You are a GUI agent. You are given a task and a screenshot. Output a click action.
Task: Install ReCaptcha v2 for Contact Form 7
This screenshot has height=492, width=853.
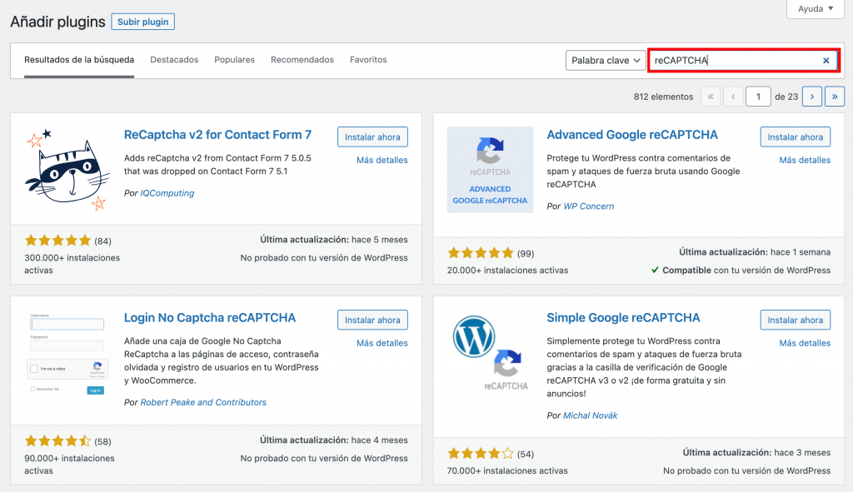[x=372, y=137]
